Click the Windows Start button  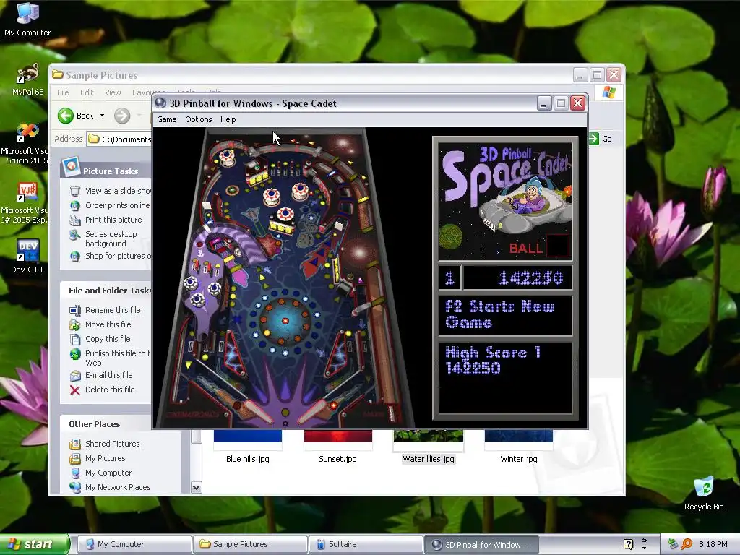(35, 544)
